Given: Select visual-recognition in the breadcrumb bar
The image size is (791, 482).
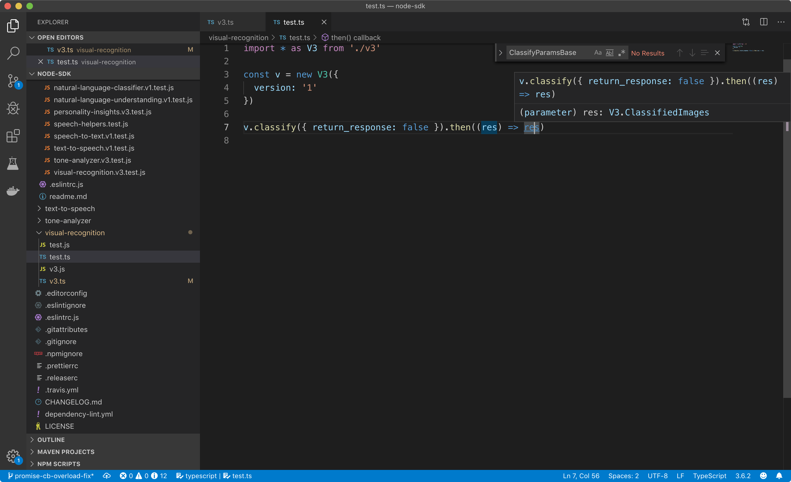Looking at the screenshot, I should point(238,38).
